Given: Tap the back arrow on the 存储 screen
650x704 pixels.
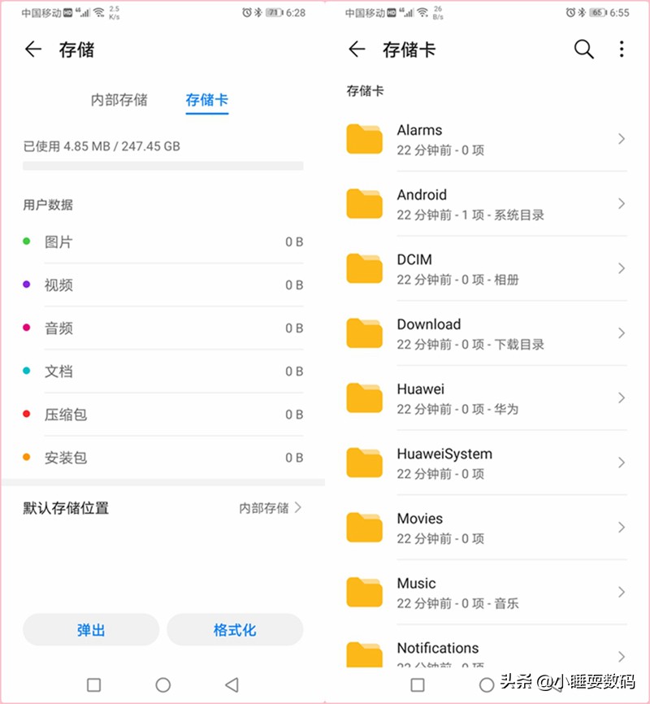Looking at the screenshot, I should tap(32, 50).
